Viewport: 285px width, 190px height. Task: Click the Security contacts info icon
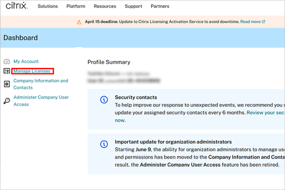pyautogui.click(x=104, y=100)
